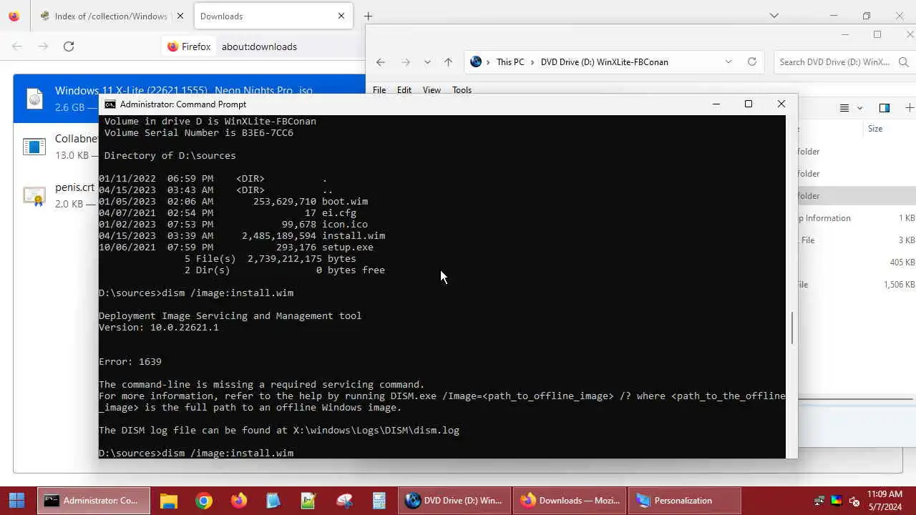The width and height of the screenshot is (916, 515).
Task: Click the Firefox identity icon in address bar
Action: pos(189,46)
